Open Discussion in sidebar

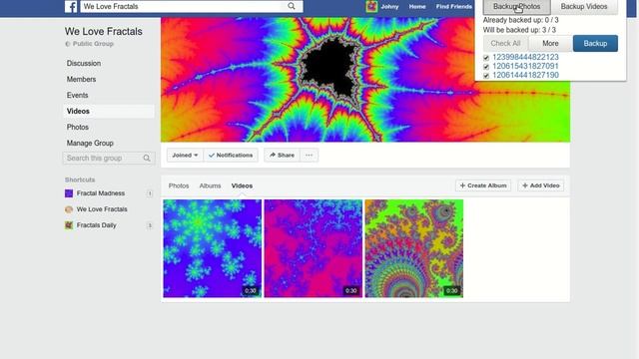[84, 63]
